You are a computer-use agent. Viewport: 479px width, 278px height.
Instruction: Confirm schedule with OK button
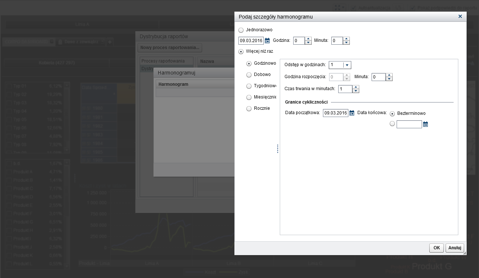pyautogui.click(x=437, y=248)
